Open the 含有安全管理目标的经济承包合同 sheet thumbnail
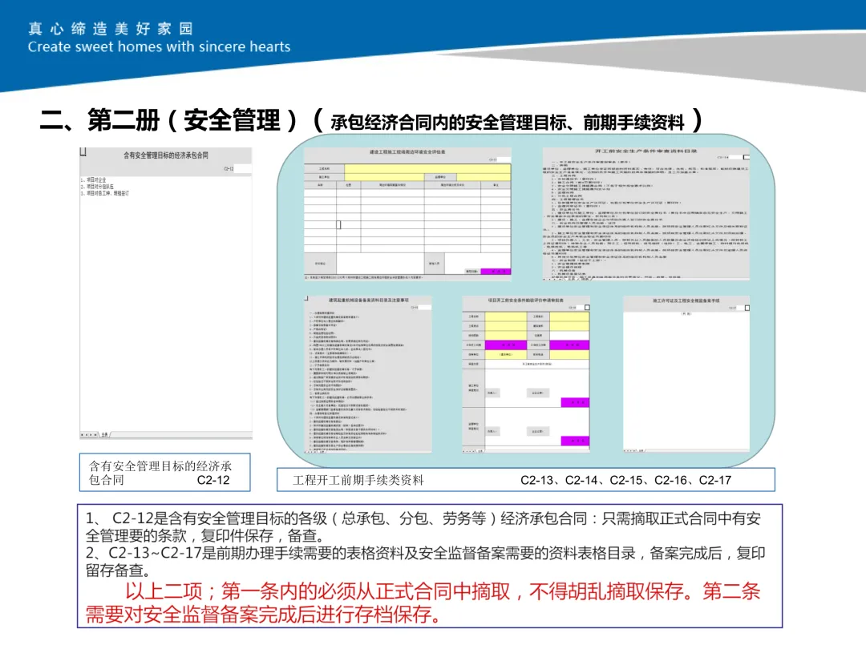This screenshot has width=866, height=649. (x=166, y=293)
